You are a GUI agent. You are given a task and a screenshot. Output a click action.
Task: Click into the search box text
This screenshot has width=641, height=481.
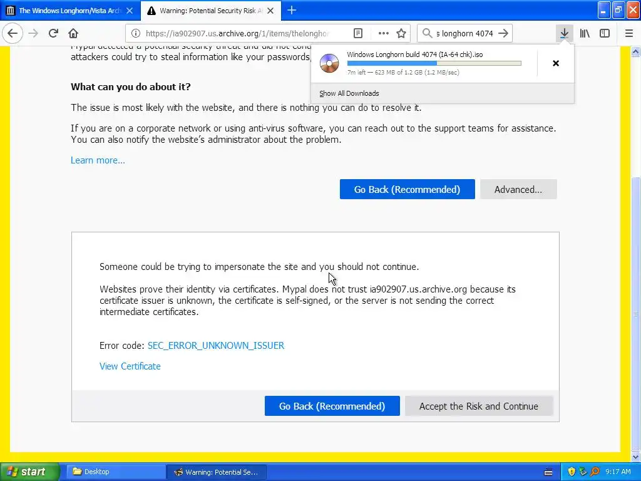tap(464, 33)
